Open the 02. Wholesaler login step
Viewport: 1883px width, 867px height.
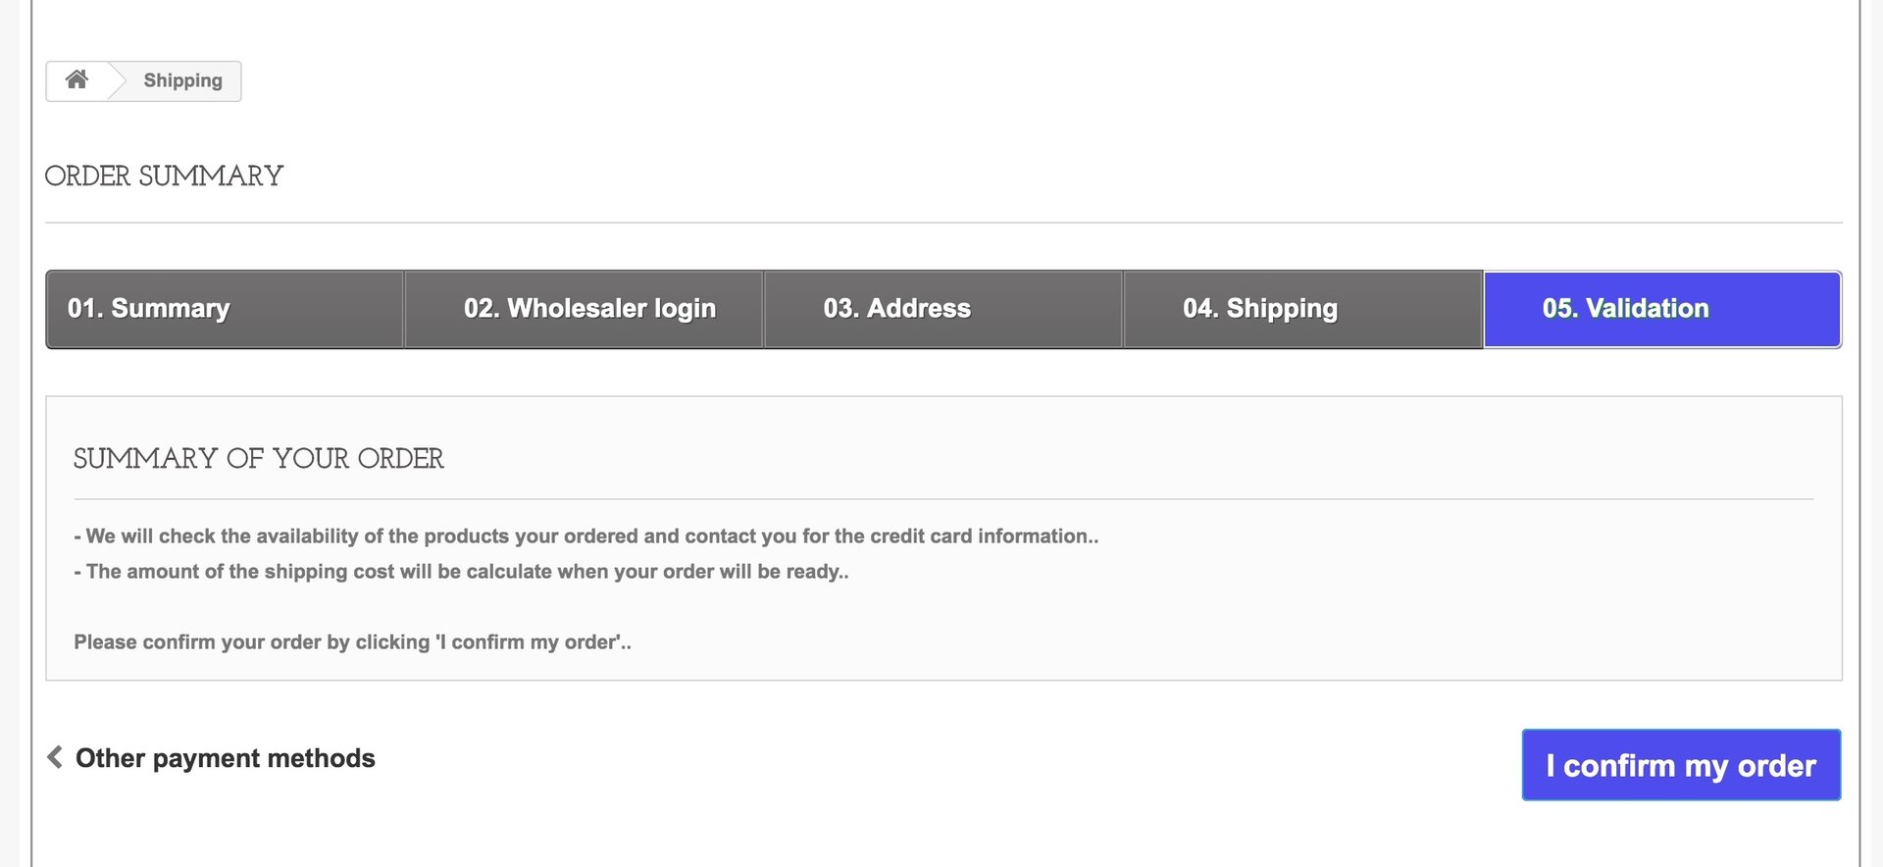(588, 309)
